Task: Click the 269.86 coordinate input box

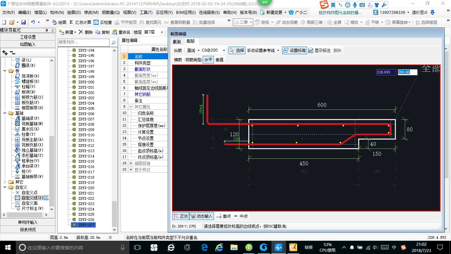Action: click(x=407, y=72)
